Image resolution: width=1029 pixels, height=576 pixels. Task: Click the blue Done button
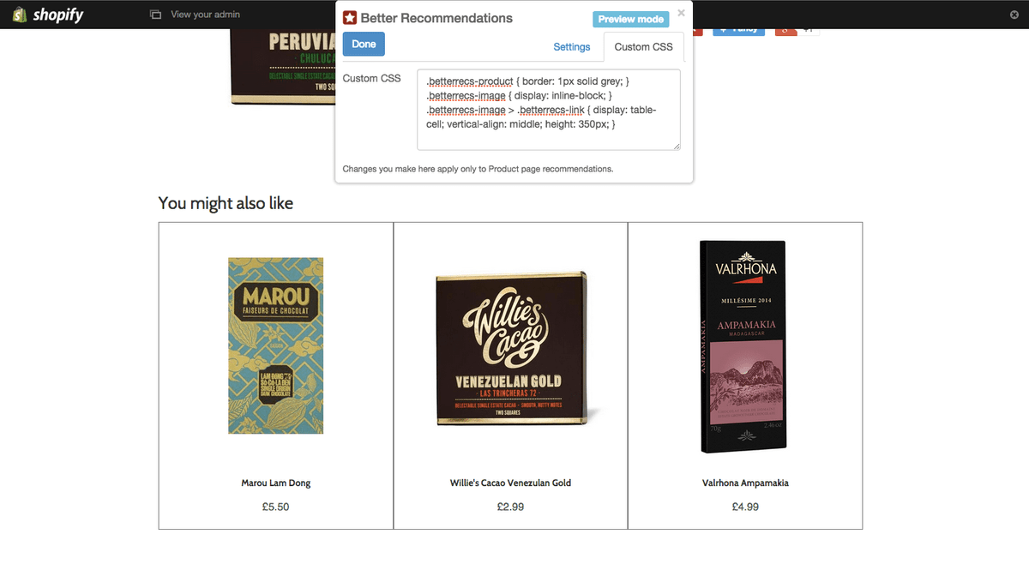pyautogui.click(x=364, y=44)
